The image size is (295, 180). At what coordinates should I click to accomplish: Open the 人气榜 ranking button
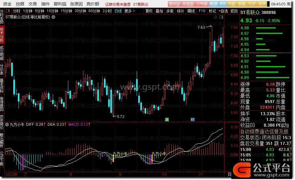pos(202,4)
